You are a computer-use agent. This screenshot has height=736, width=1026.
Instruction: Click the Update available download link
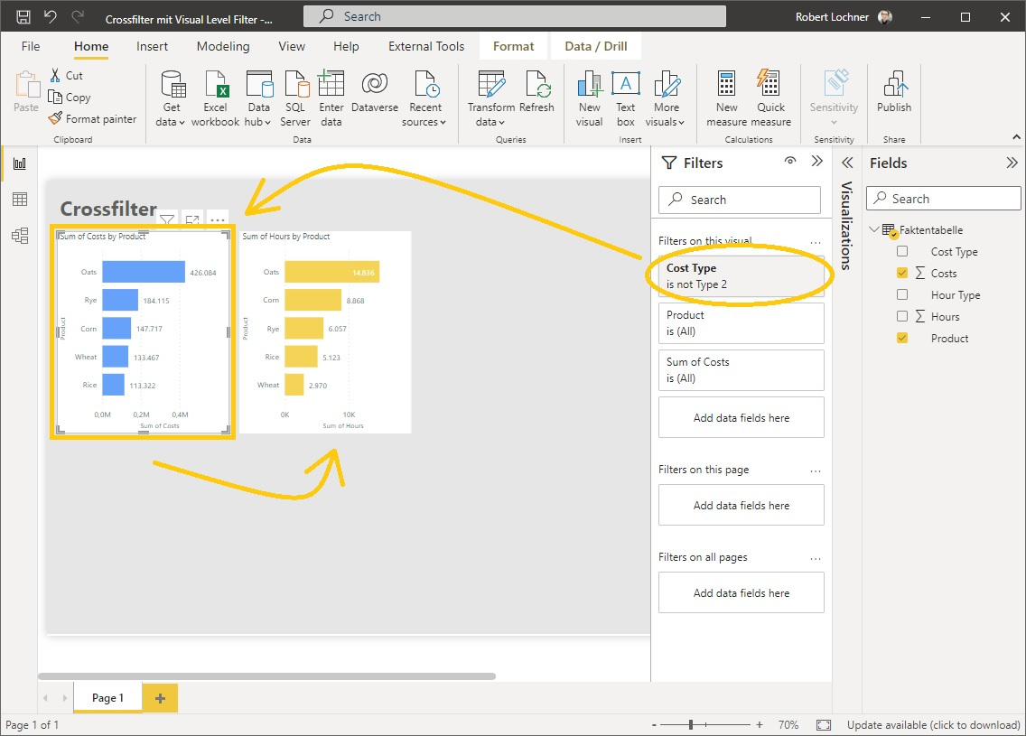click(x=933, y=724)
